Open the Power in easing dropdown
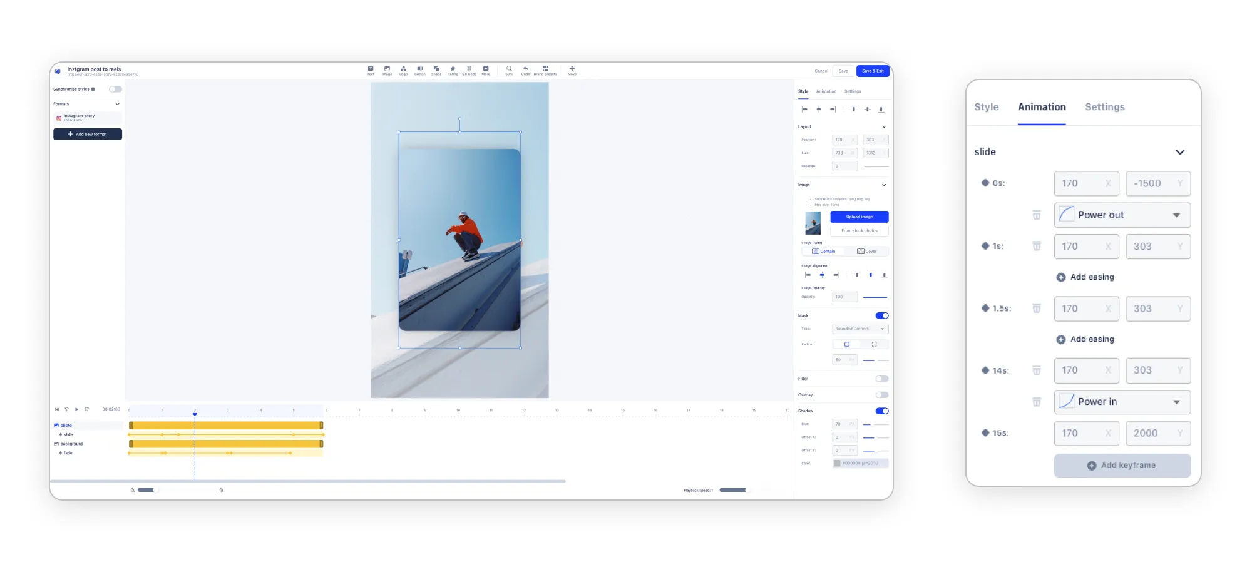1252x567 pixels. pos(1122,402)
